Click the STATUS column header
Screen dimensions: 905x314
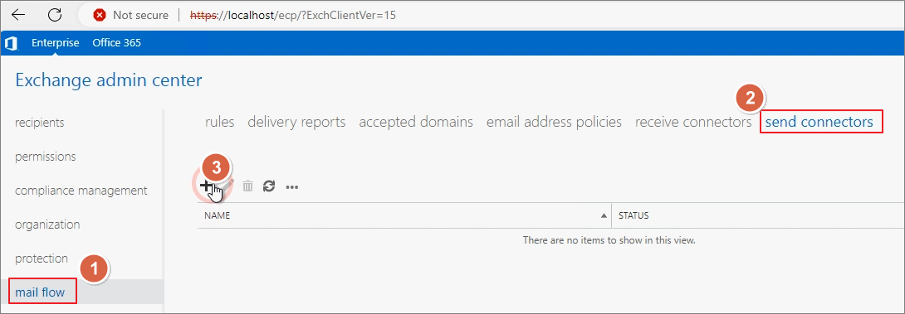633,216
